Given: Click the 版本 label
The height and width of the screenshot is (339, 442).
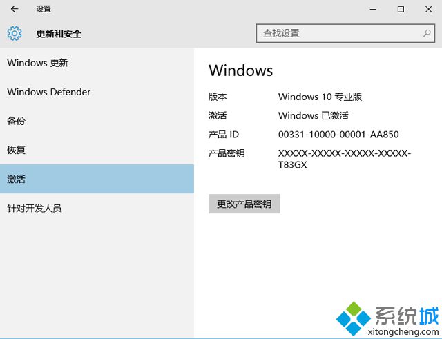Looking at the screenshot, I should 218,97.
